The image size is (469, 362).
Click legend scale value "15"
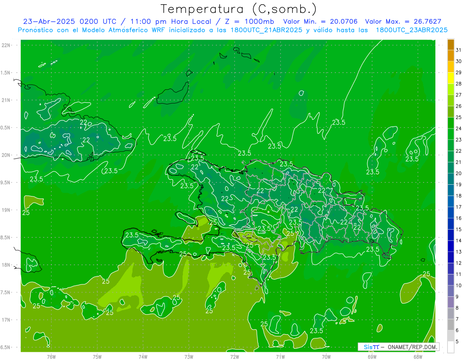(459, 230)
